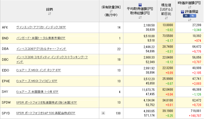Screen dimensions: 204x119
Task: Sort by 評価損益 column arrows
Action: pos(189,20)
